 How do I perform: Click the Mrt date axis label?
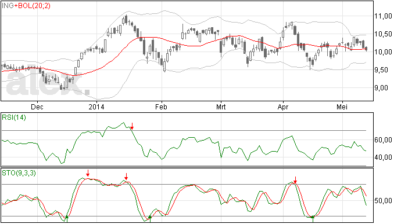click(x=221, y=107)
